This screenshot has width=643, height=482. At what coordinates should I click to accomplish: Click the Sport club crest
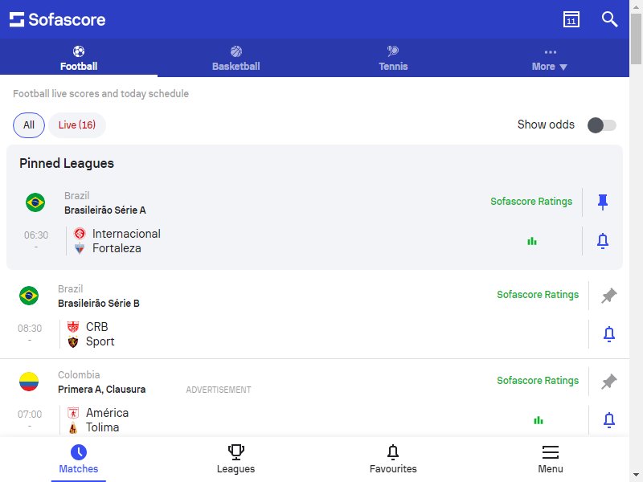73,341
